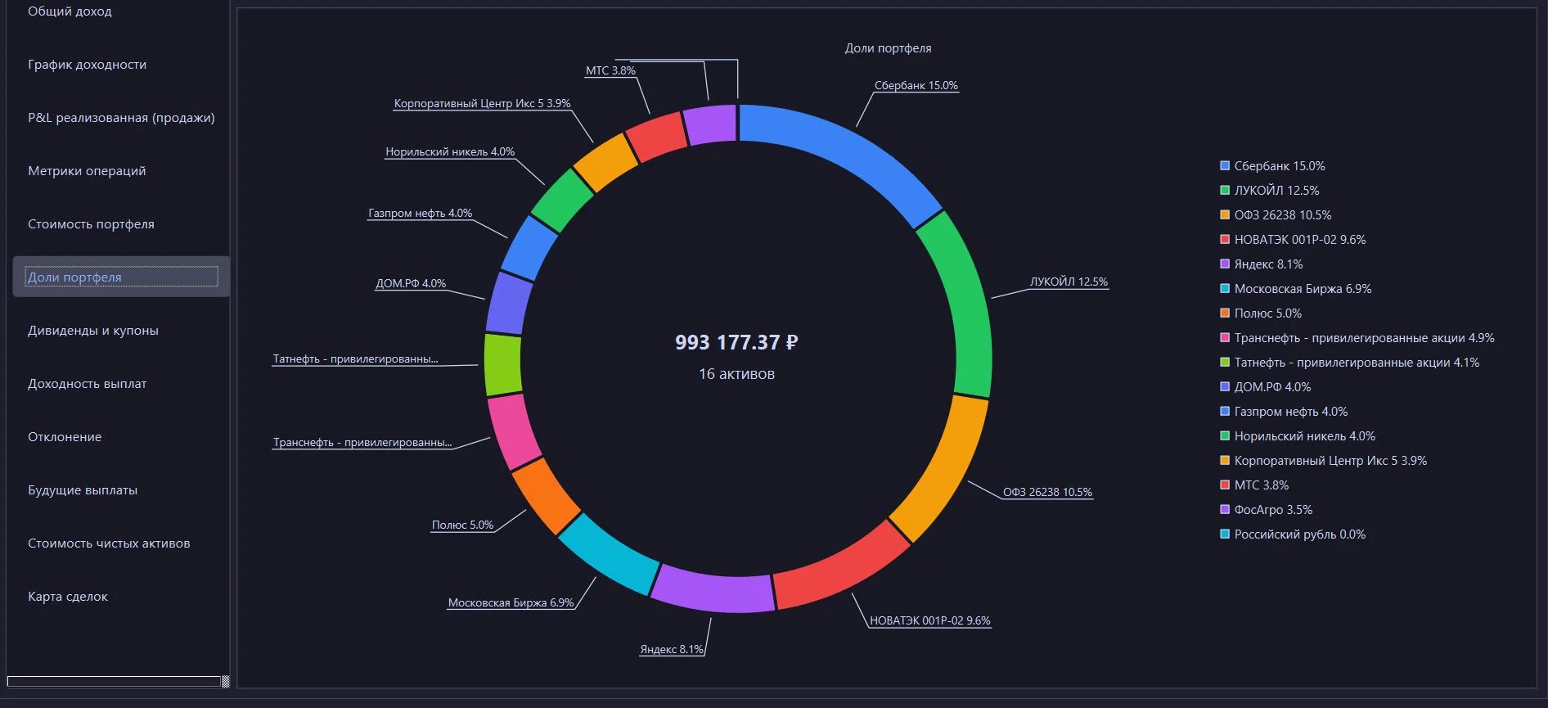The width and height of the screenshot is (1548, 708).
Task: Click the chart title Доли портфеля
Action: pos(888,48)
